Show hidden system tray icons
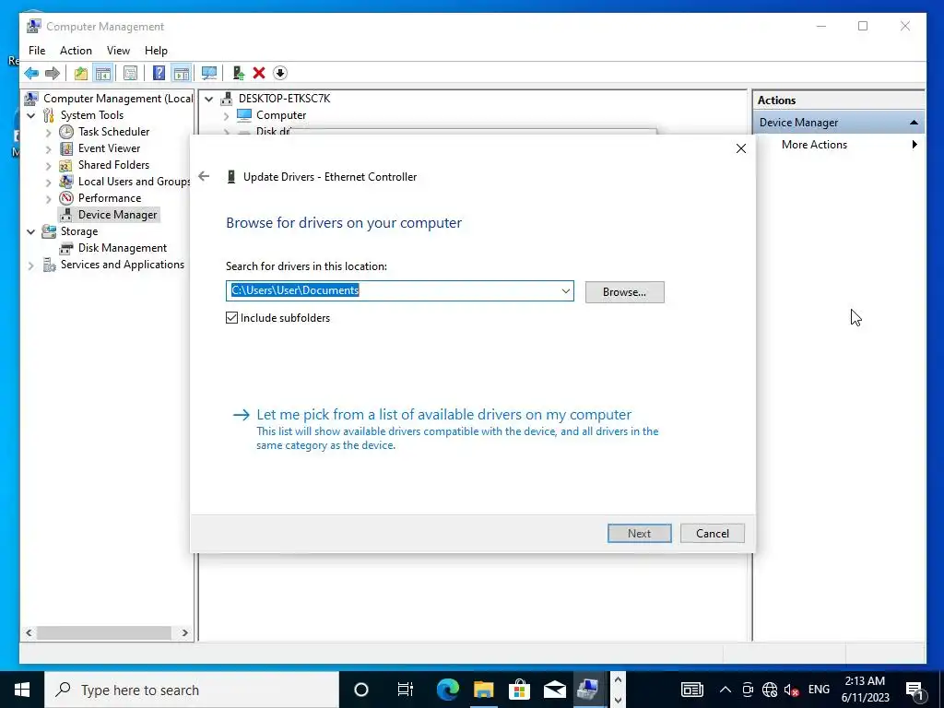This screenshot has height=708, width=944. point(726,690)
